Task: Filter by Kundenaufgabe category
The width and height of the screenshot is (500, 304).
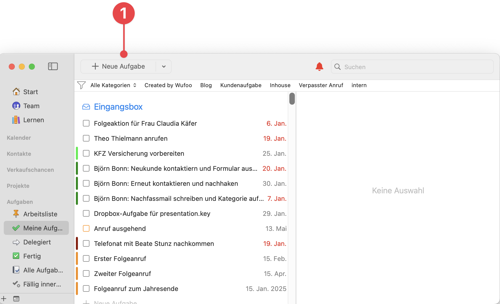Action: (241, 85)
